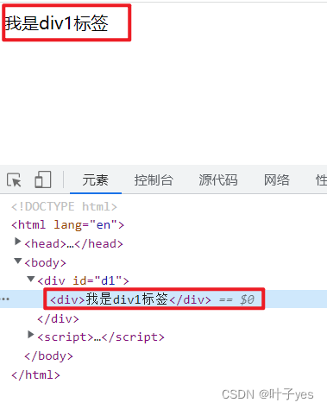Select the <div id="d1"> node
327x409 pixels.
click(x=83, y=280)
